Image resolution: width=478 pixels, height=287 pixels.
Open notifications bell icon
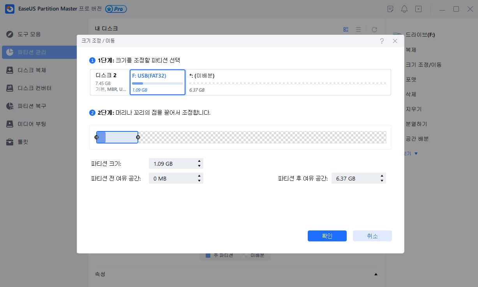[404, 9]
